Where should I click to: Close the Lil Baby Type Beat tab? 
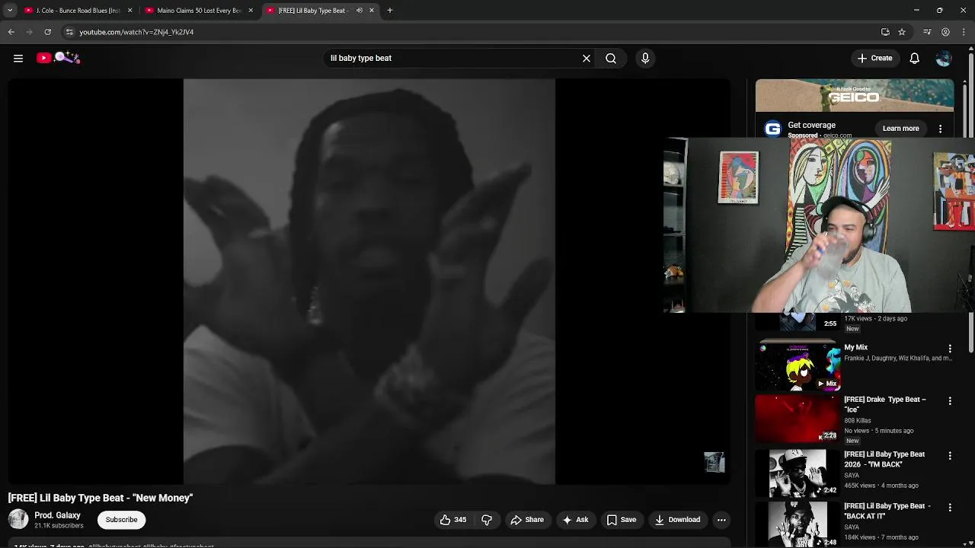[372, 11]
